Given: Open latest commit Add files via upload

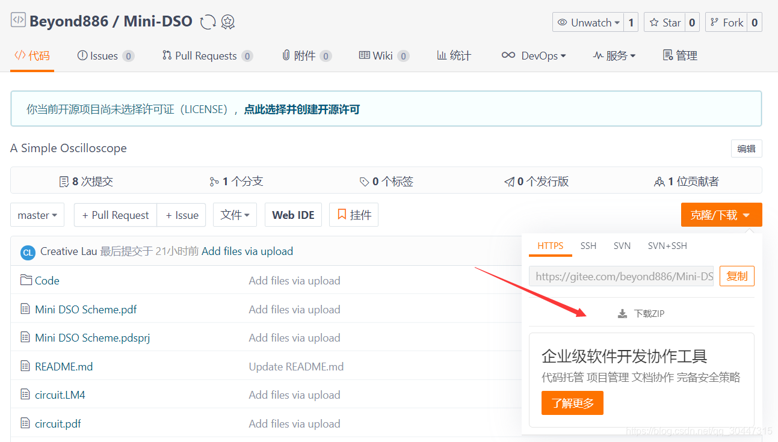Looking at the screenshot, I should pos(247,251).
